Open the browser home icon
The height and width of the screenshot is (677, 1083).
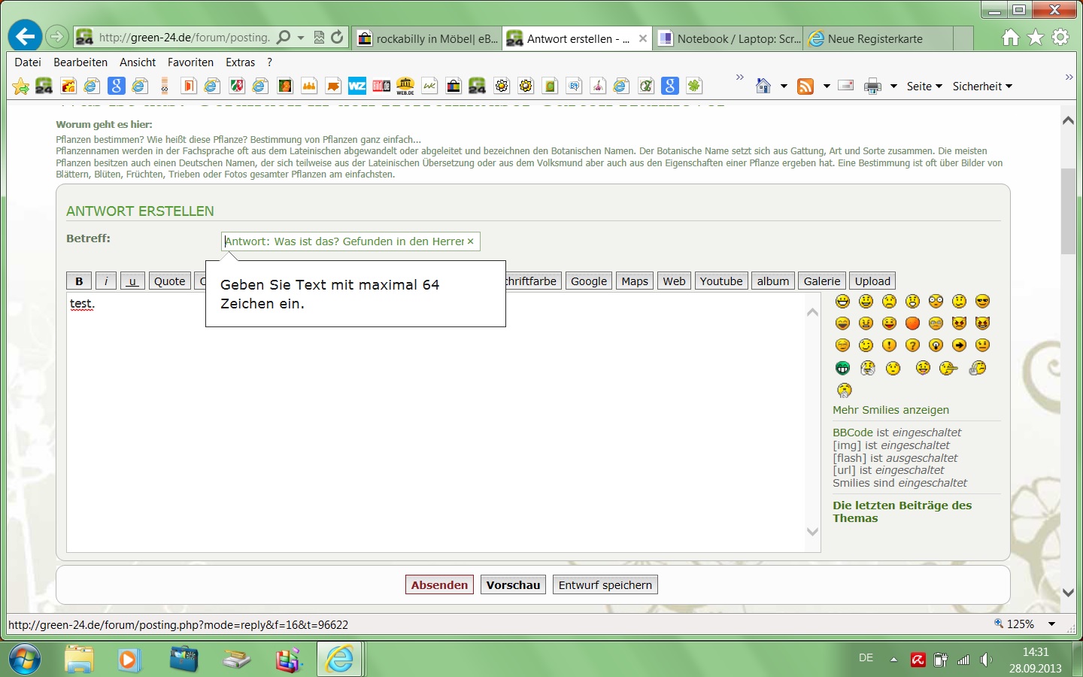tap(1011, 37)
